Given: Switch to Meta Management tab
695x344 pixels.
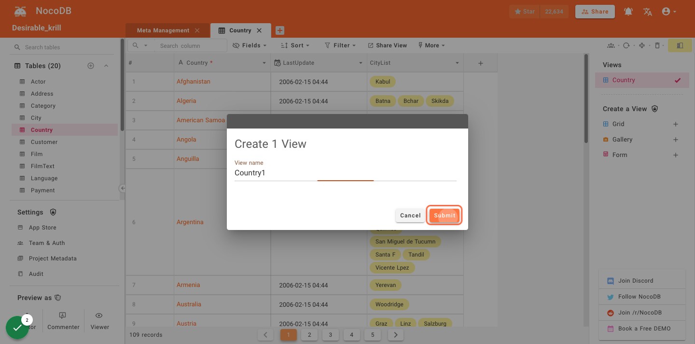Looking at the screenshot, I should point(163,30).
